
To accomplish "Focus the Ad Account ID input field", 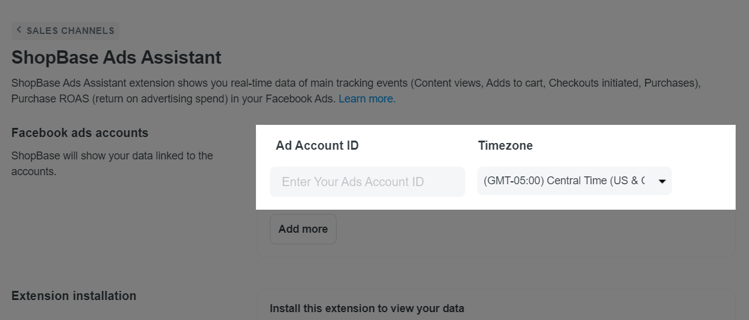I will [367, 182].
